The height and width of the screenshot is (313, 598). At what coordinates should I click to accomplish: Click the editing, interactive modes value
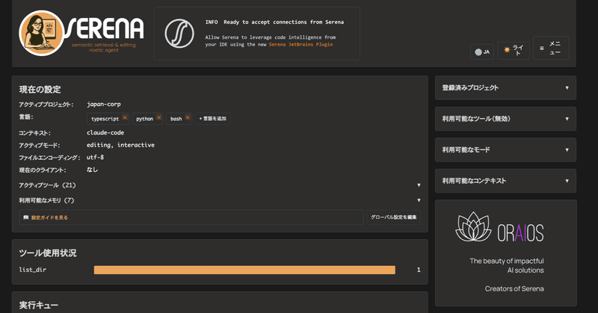click(120, 145)
